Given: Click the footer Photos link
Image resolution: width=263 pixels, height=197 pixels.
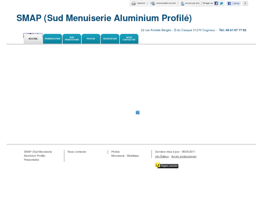Looking at the screenshot, I should point(115,152).
